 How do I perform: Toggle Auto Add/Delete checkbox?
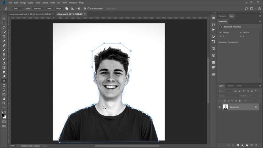click(88, 9)
